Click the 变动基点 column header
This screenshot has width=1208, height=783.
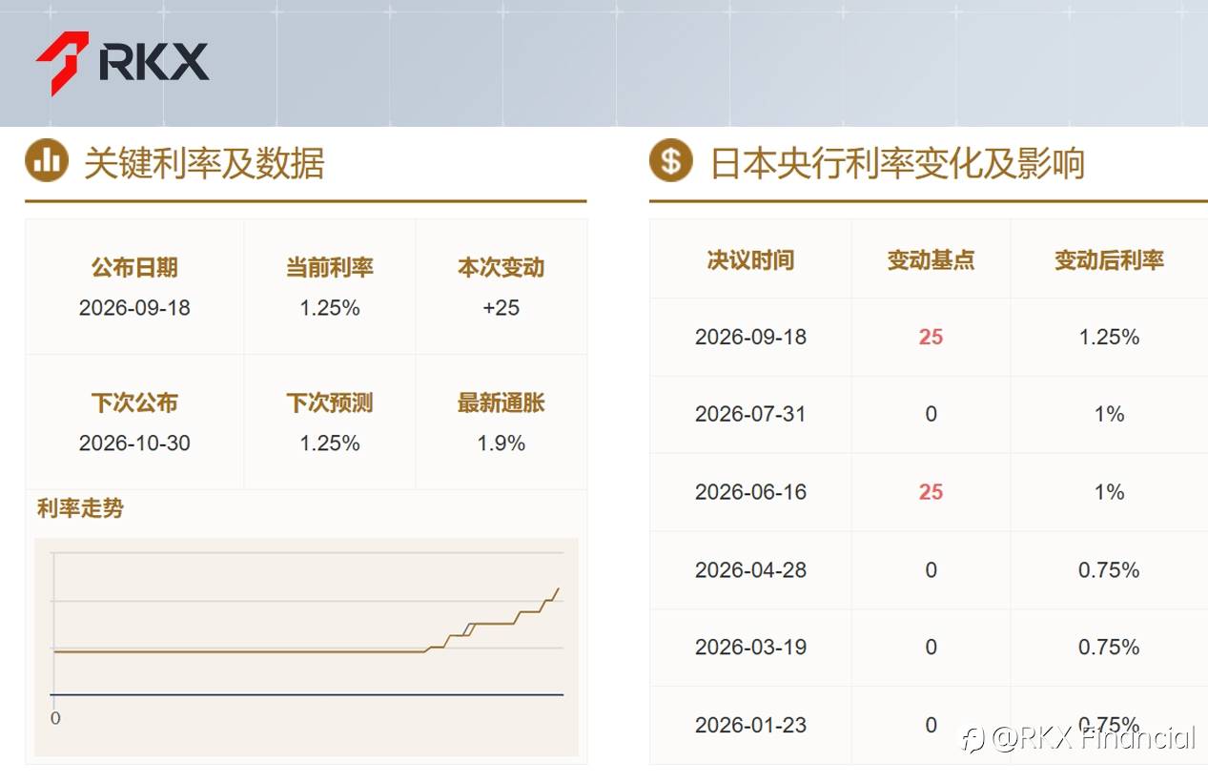point(932,260)
